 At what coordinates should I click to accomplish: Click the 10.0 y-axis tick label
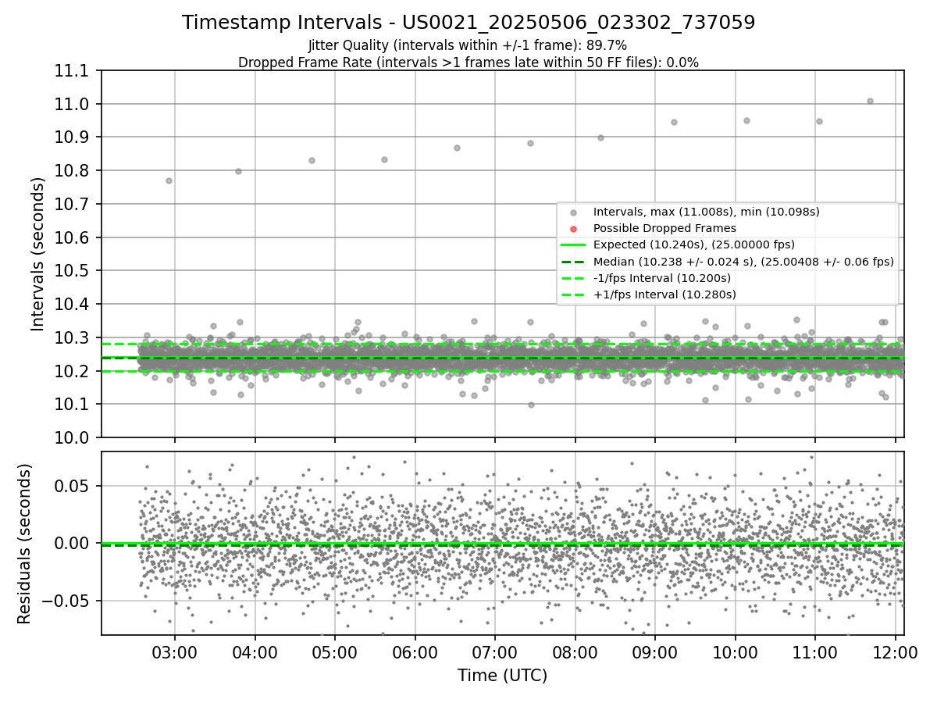pos(73,437)
